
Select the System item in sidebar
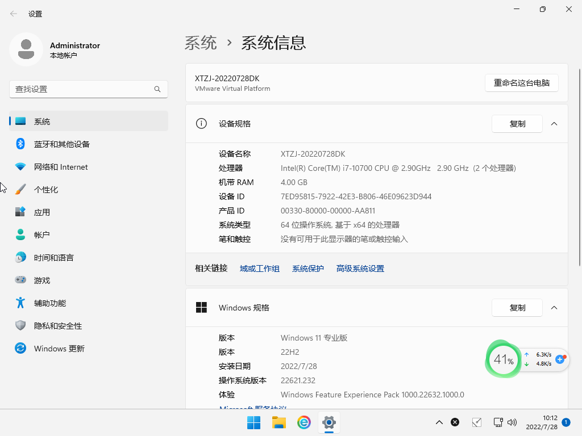point(42,121)
